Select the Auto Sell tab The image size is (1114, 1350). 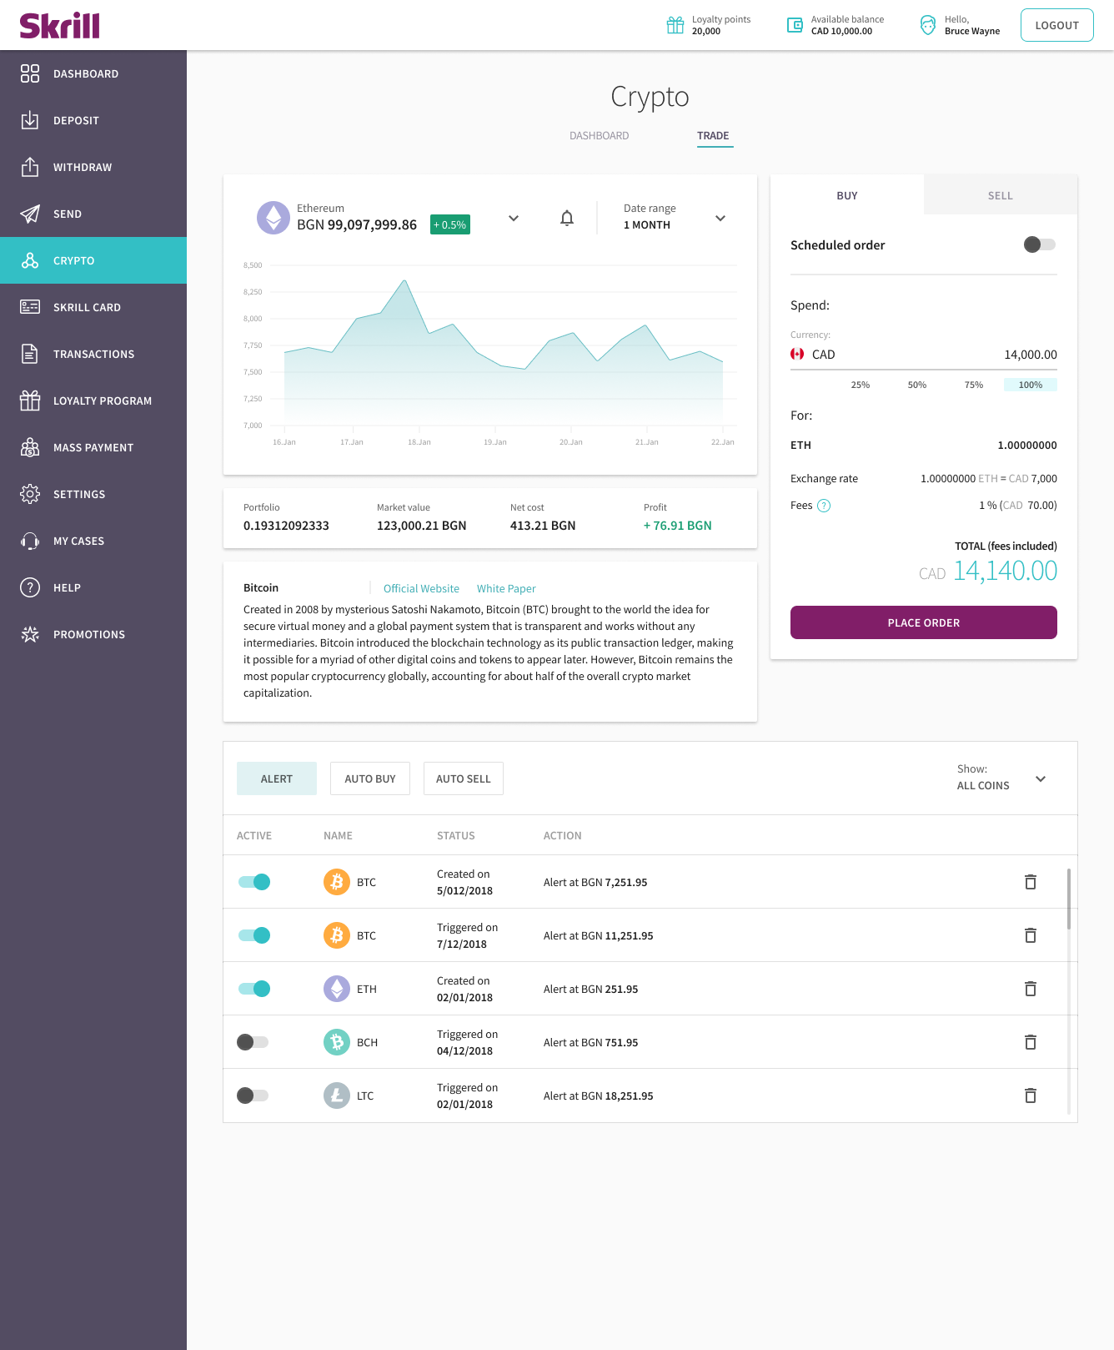(x=464, y=778)
